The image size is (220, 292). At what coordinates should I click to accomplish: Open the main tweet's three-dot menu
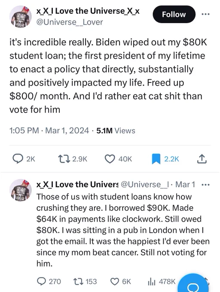tap(205, 14)
